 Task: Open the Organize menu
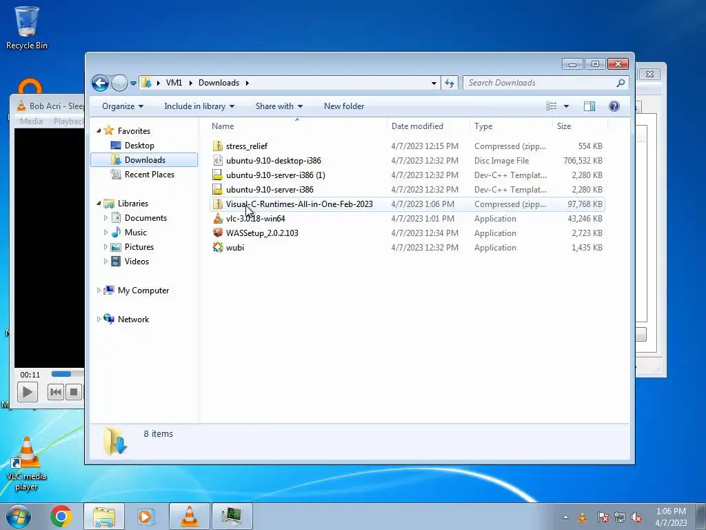[x=123, y=106]
